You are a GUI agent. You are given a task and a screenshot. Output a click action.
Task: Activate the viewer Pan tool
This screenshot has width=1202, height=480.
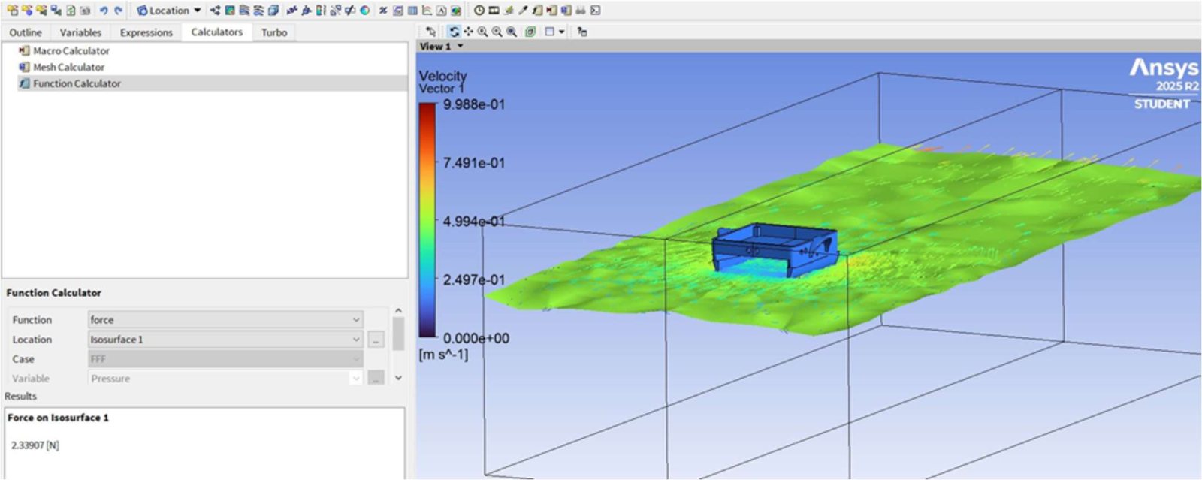tap(468, 32)
